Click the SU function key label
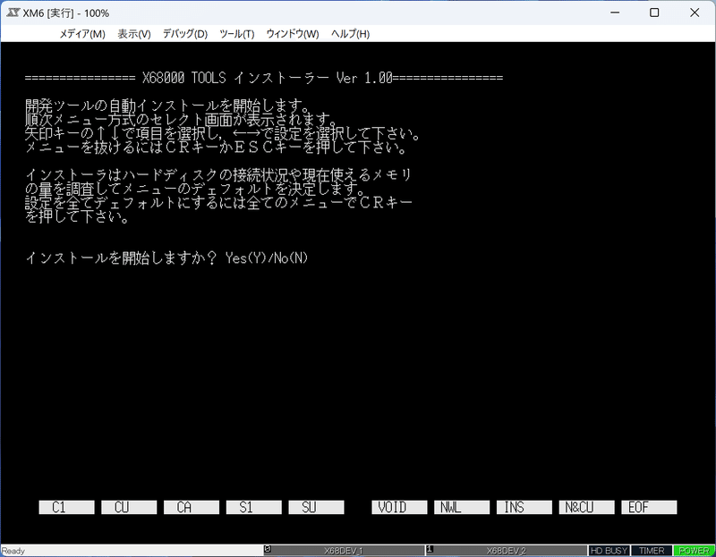716x557 pixels. point(317,507)
